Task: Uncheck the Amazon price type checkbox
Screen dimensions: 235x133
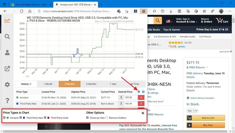Action: [4, 117]
